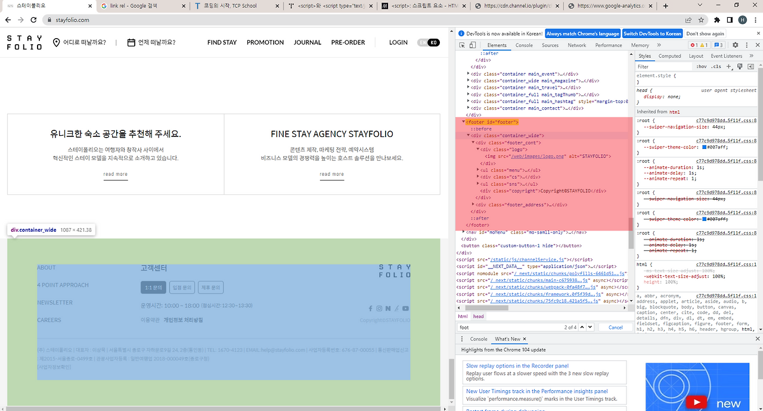Toggle the device toolbar icon in DevTools
This screenshot has width=763, height=411.
coord(472,45)
